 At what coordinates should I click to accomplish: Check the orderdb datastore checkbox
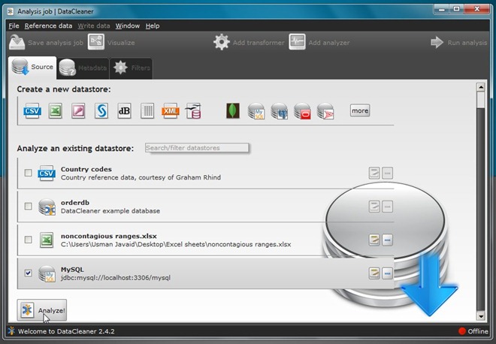[x=29, y=206]
